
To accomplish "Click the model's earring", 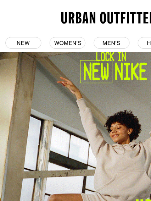I will tap(129, 135).
